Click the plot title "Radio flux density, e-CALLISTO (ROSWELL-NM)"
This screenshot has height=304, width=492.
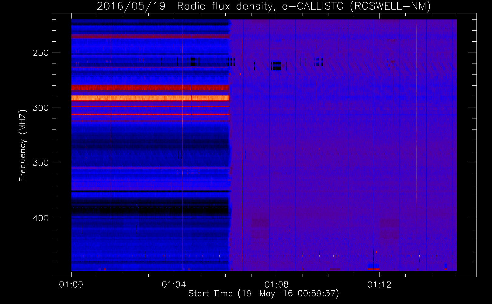[x=304, y=6]
